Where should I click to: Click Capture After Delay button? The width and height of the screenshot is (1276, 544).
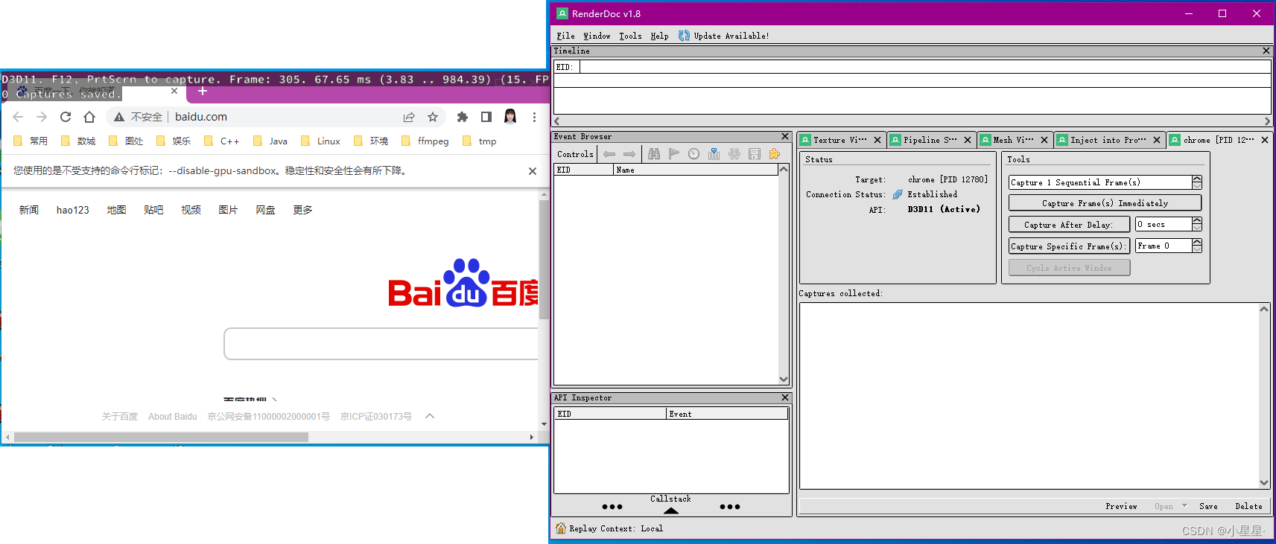[x=1069, y=225]
